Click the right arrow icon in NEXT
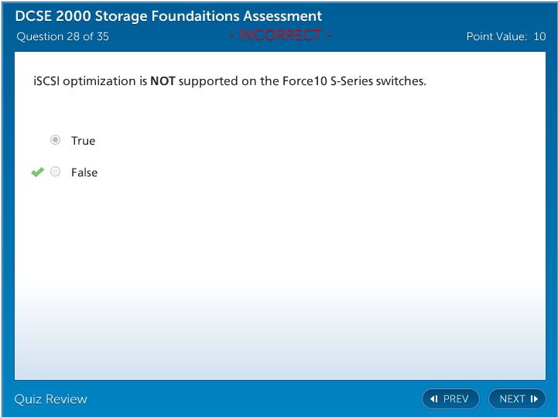The width and height of the screenshot is (558, 417). 534,399
